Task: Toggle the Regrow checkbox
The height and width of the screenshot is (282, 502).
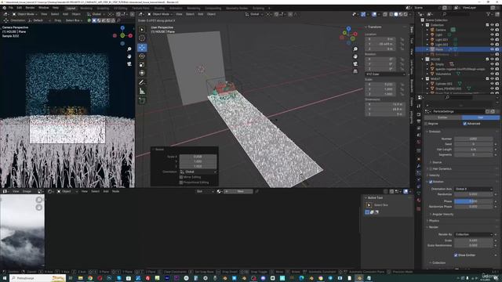Action: click(x=426, y=124)
